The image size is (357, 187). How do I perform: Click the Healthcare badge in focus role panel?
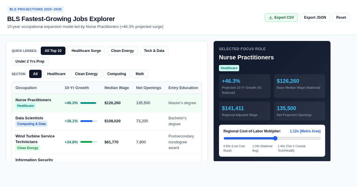pos(229,68)
